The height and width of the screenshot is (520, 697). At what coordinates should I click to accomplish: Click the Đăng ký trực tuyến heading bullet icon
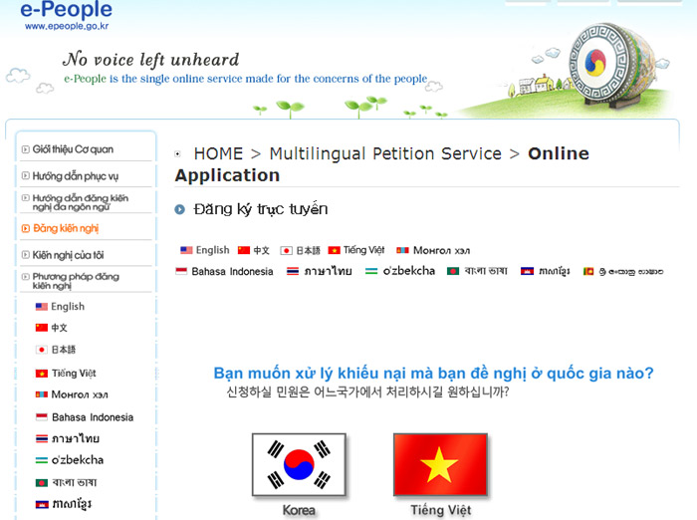(179, 209)
